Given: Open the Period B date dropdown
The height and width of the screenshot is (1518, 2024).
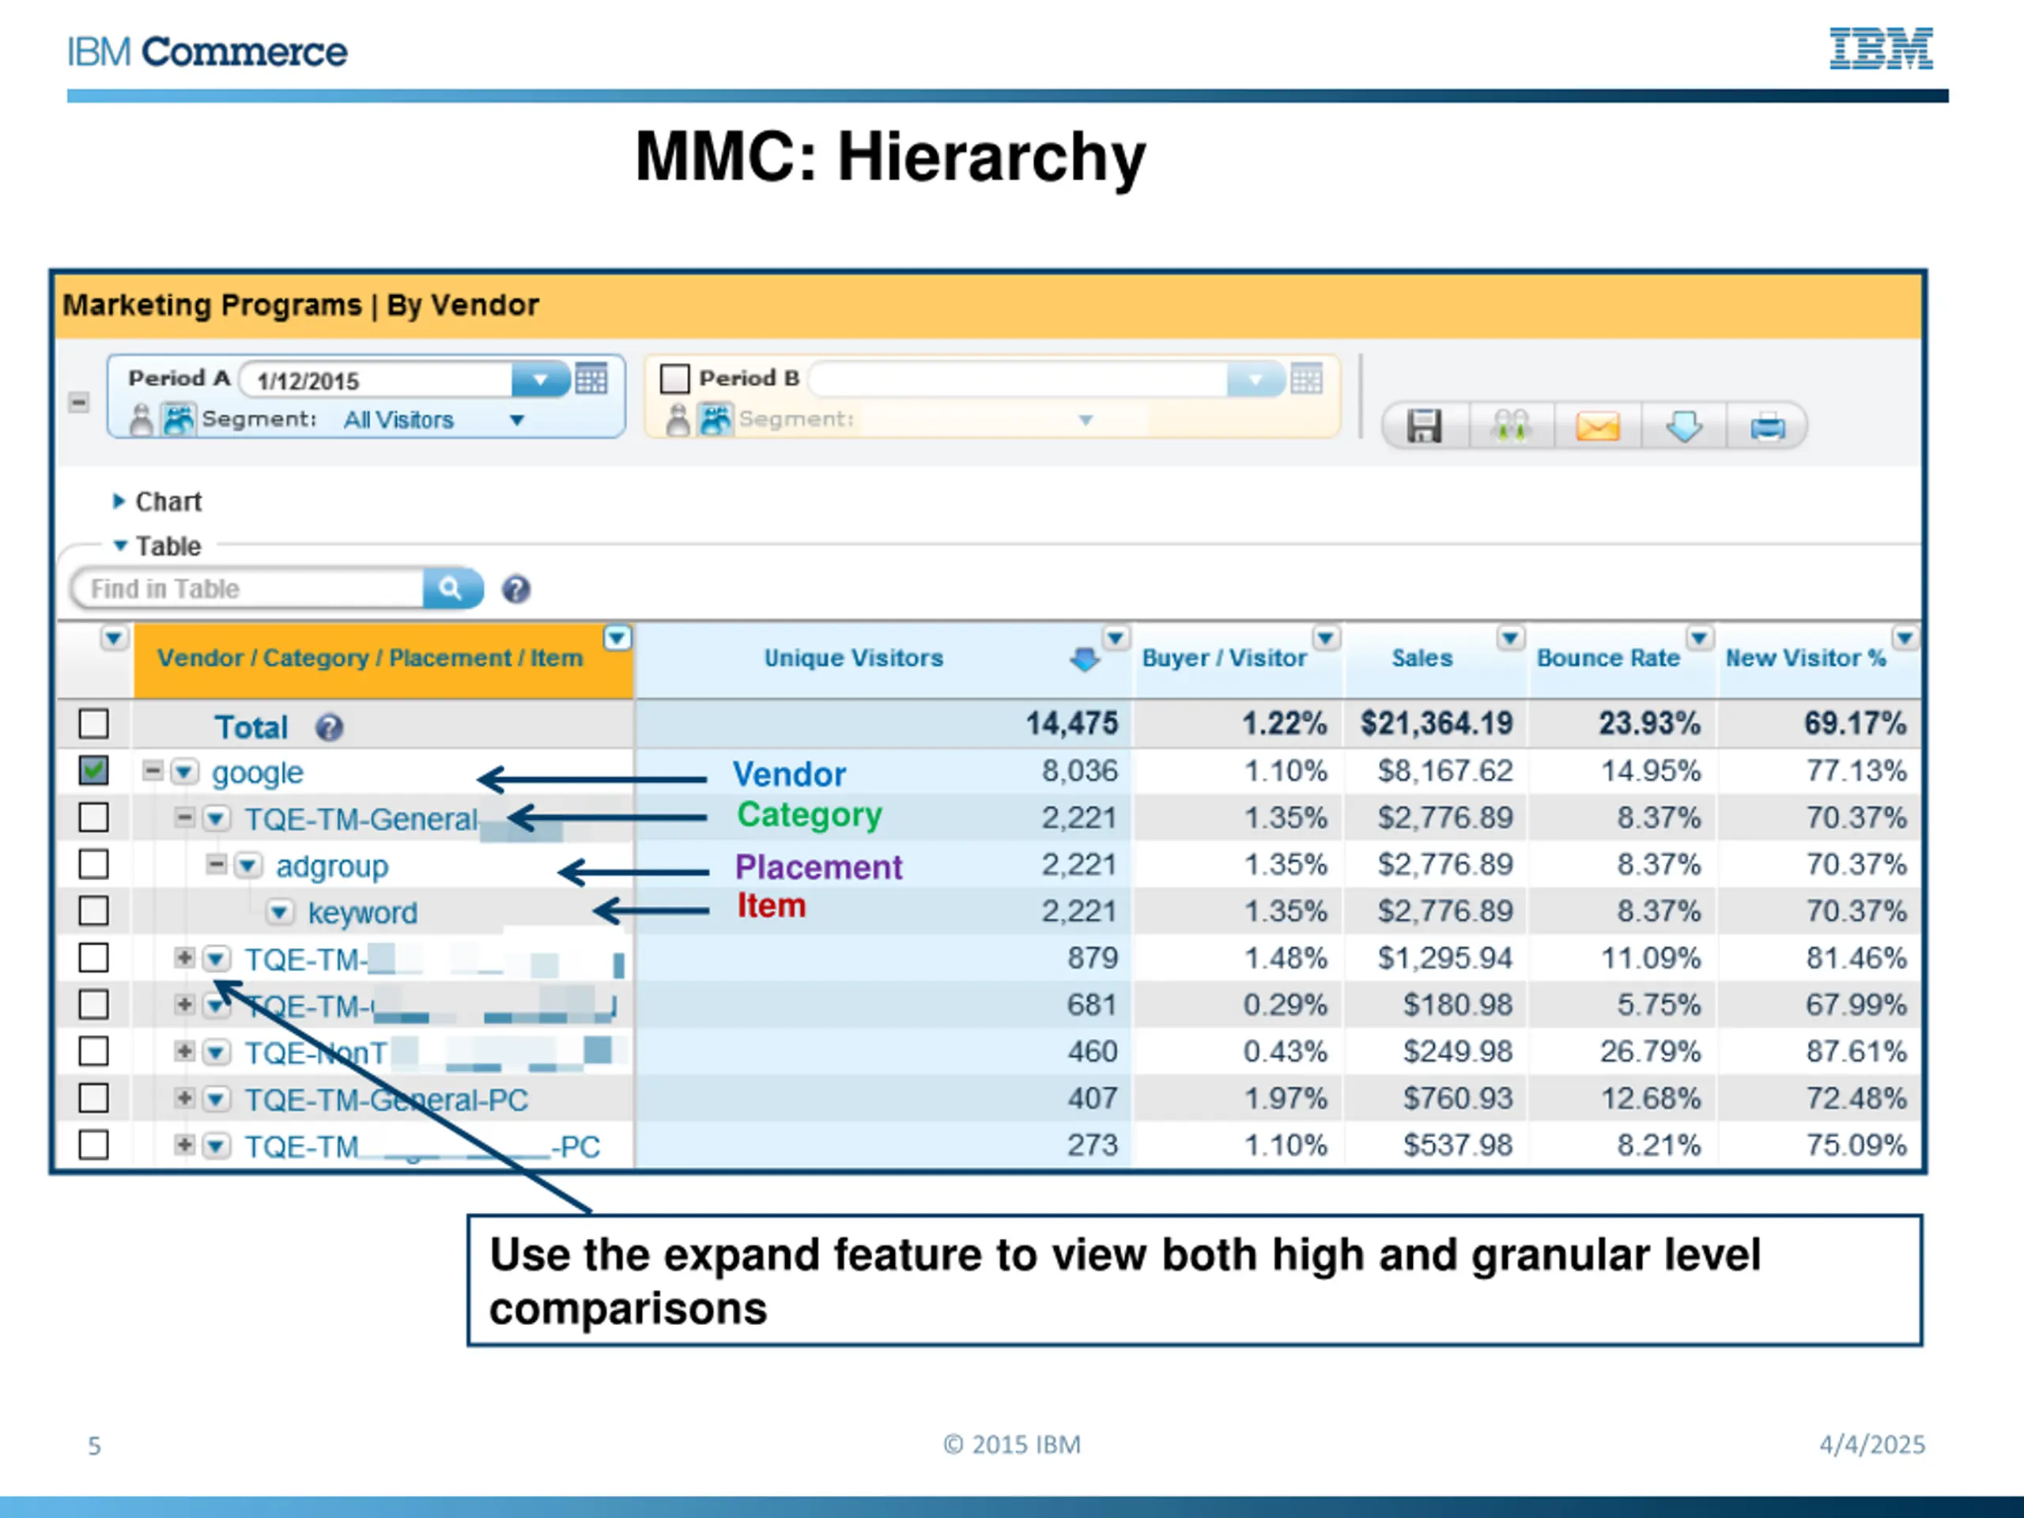Looking at the screenshot, I should [1256, 379].
